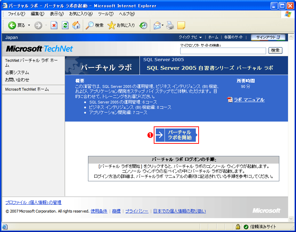296x232 pixels.
Task: Open 日本での個人情報の取り扱い footer link
Action: coord(179,211)
